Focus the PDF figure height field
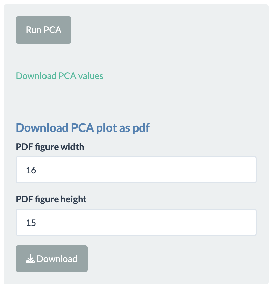 (136, 222)
